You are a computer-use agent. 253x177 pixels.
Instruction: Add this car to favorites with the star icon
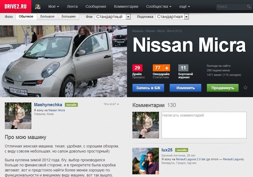(x=245, y=88)
